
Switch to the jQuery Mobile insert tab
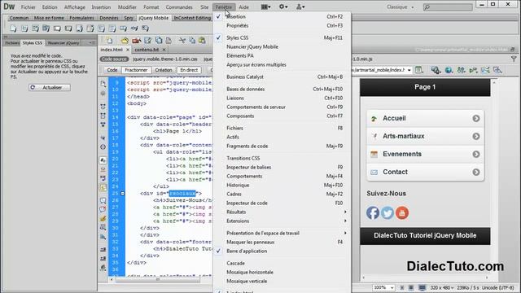[x=154, y=18]
